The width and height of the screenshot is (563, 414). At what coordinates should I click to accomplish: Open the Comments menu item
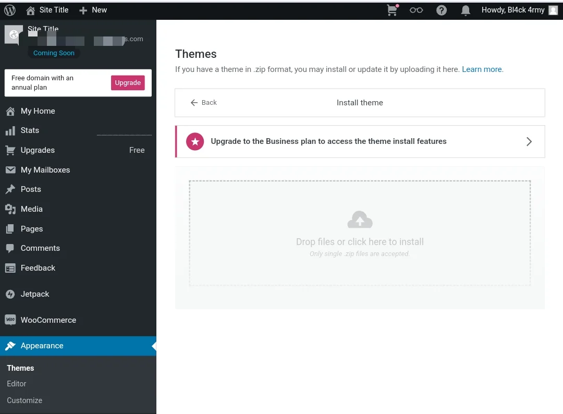tap(78, 249)
